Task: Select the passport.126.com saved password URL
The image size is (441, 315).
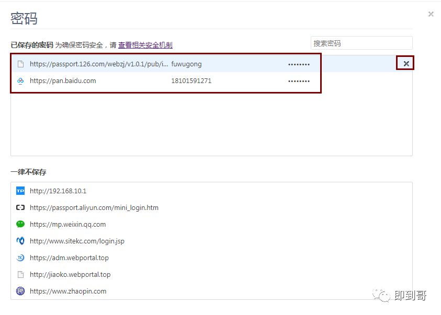Action: pos(99,64)
